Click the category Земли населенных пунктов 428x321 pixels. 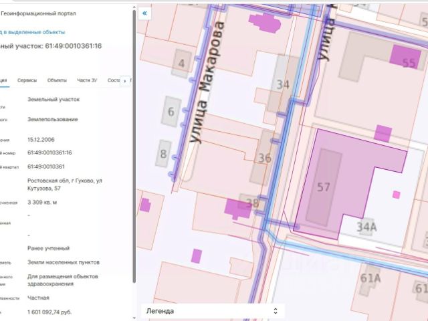tap(64, 262)
